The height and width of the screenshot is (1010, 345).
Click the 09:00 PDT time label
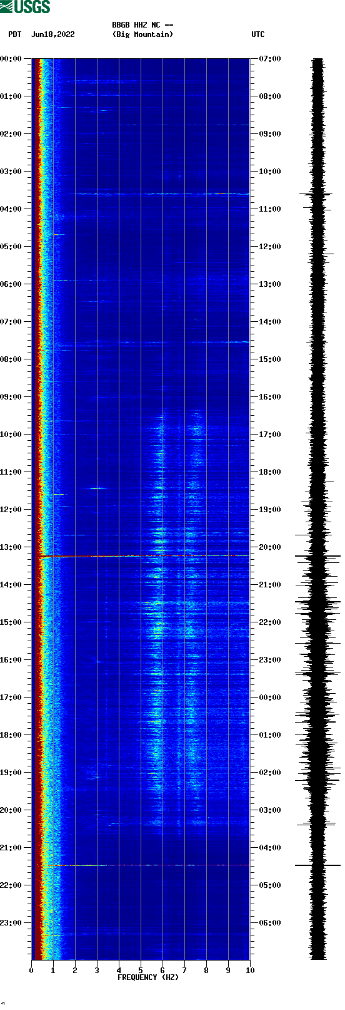[x=11, y=397]
